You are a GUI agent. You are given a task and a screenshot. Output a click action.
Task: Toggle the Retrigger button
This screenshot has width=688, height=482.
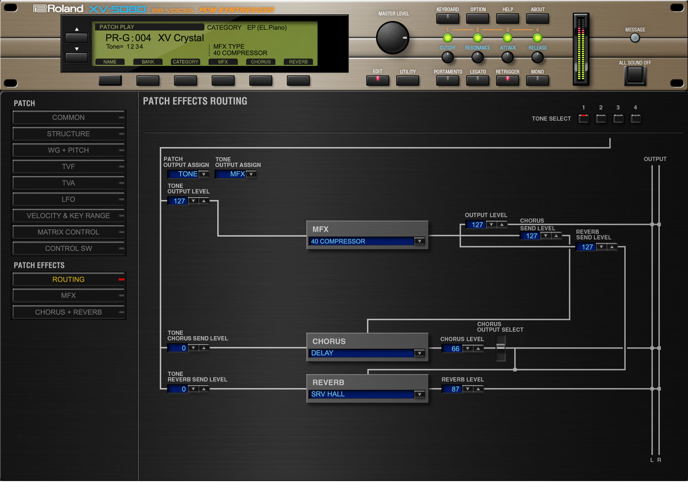[x=508, y=81]
